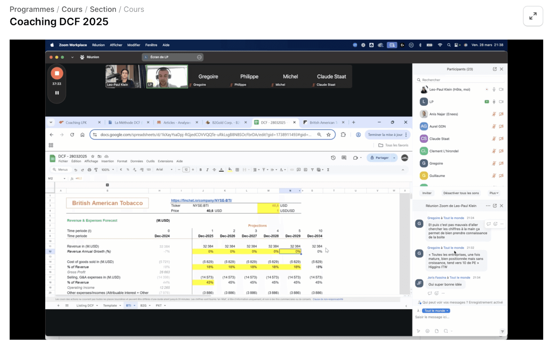Click the redo icon in Sheets toolbar
This screenshot has height=347, width=546.
tap(82, 170)
